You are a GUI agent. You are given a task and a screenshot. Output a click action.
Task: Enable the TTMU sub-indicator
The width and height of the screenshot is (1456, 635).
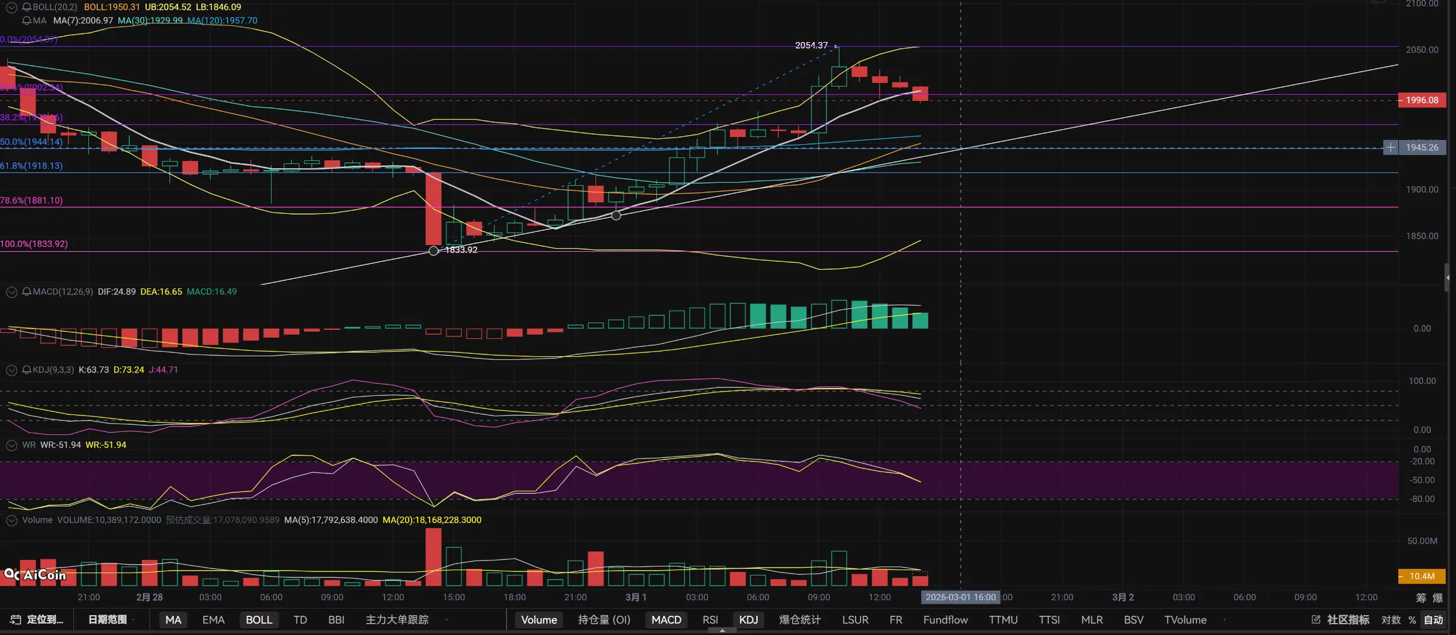[1004, 620]
